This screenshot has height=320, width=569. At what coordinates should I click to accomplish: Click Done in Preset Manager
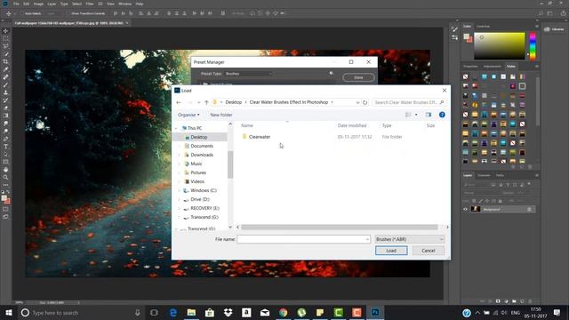358,77
